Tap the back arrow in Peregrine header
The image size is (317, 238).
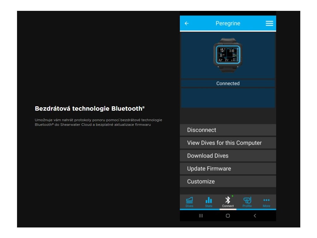pyautogui.click(x=187, y=24)
